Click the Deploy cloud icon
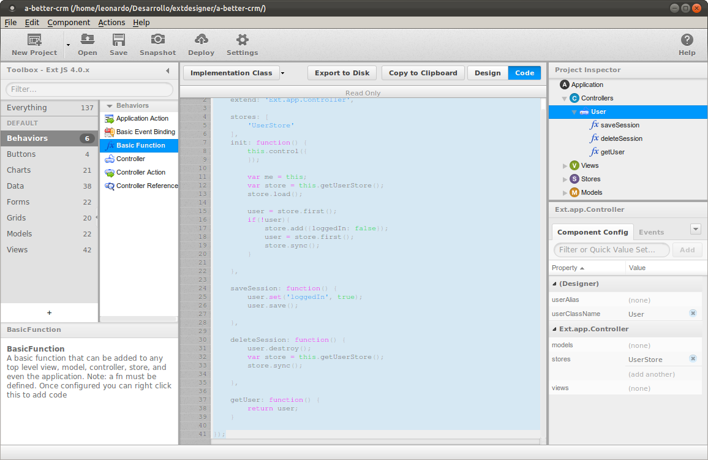The image size is (708, 460). (201, 39)
